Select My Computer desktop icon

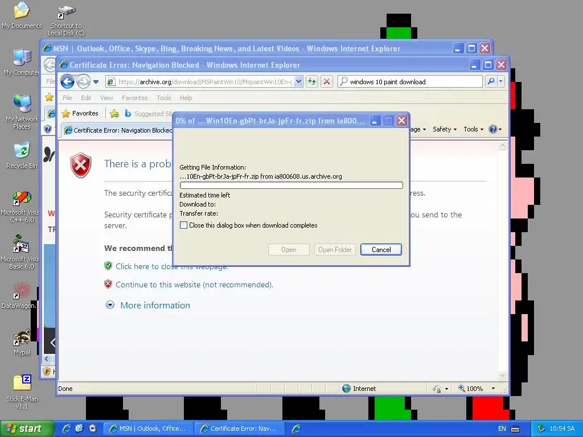22,61
